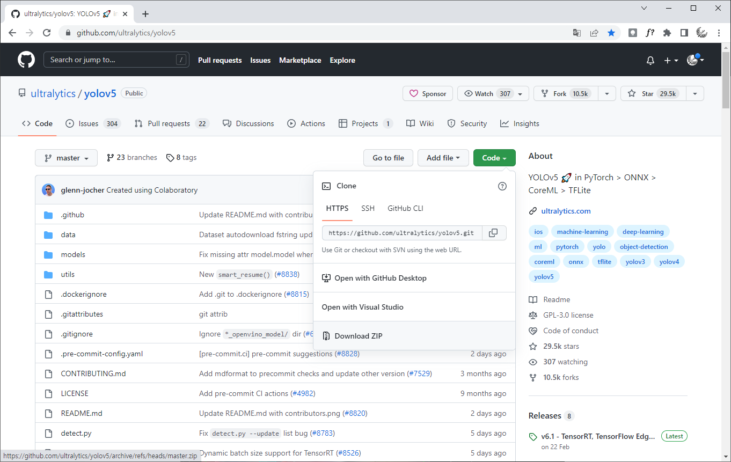Copy the HTTPS clone URL
This screenshot has height=462, width=731.
pos(494,233)
